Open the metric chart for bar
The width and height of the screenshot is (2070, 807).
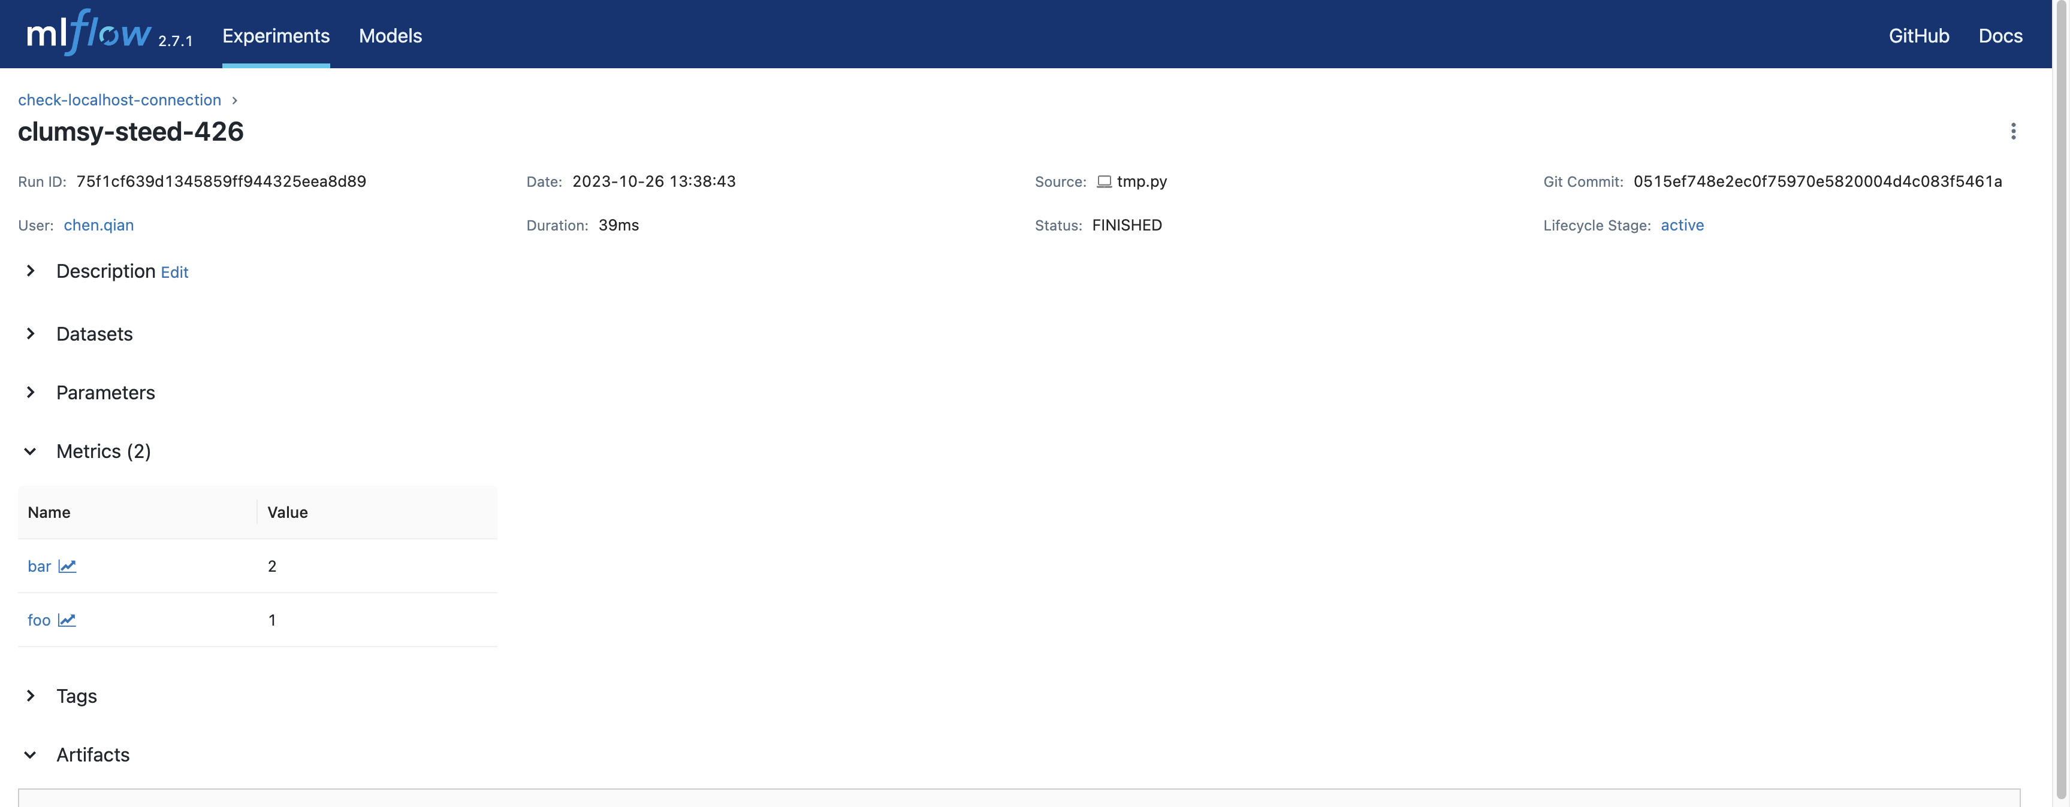click(68, 566)
